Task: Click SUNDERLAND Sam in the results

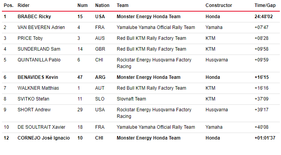Action: coord(39,49)
